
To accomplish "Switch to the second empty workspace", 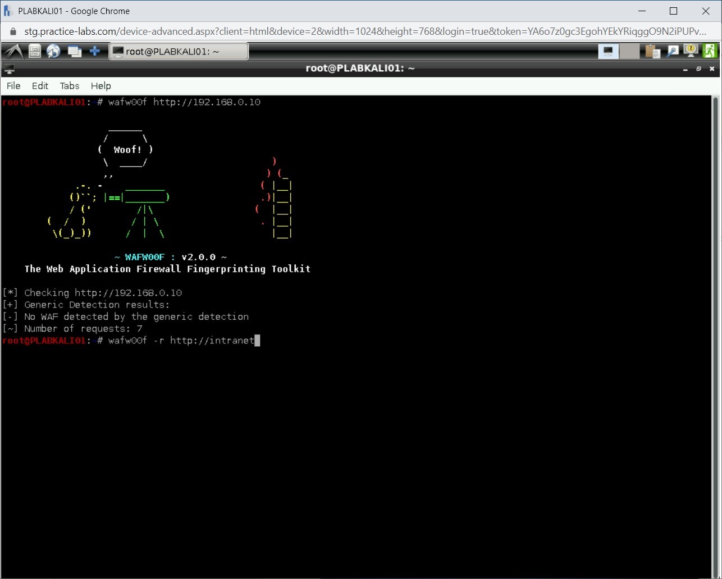I will (629, 52).
